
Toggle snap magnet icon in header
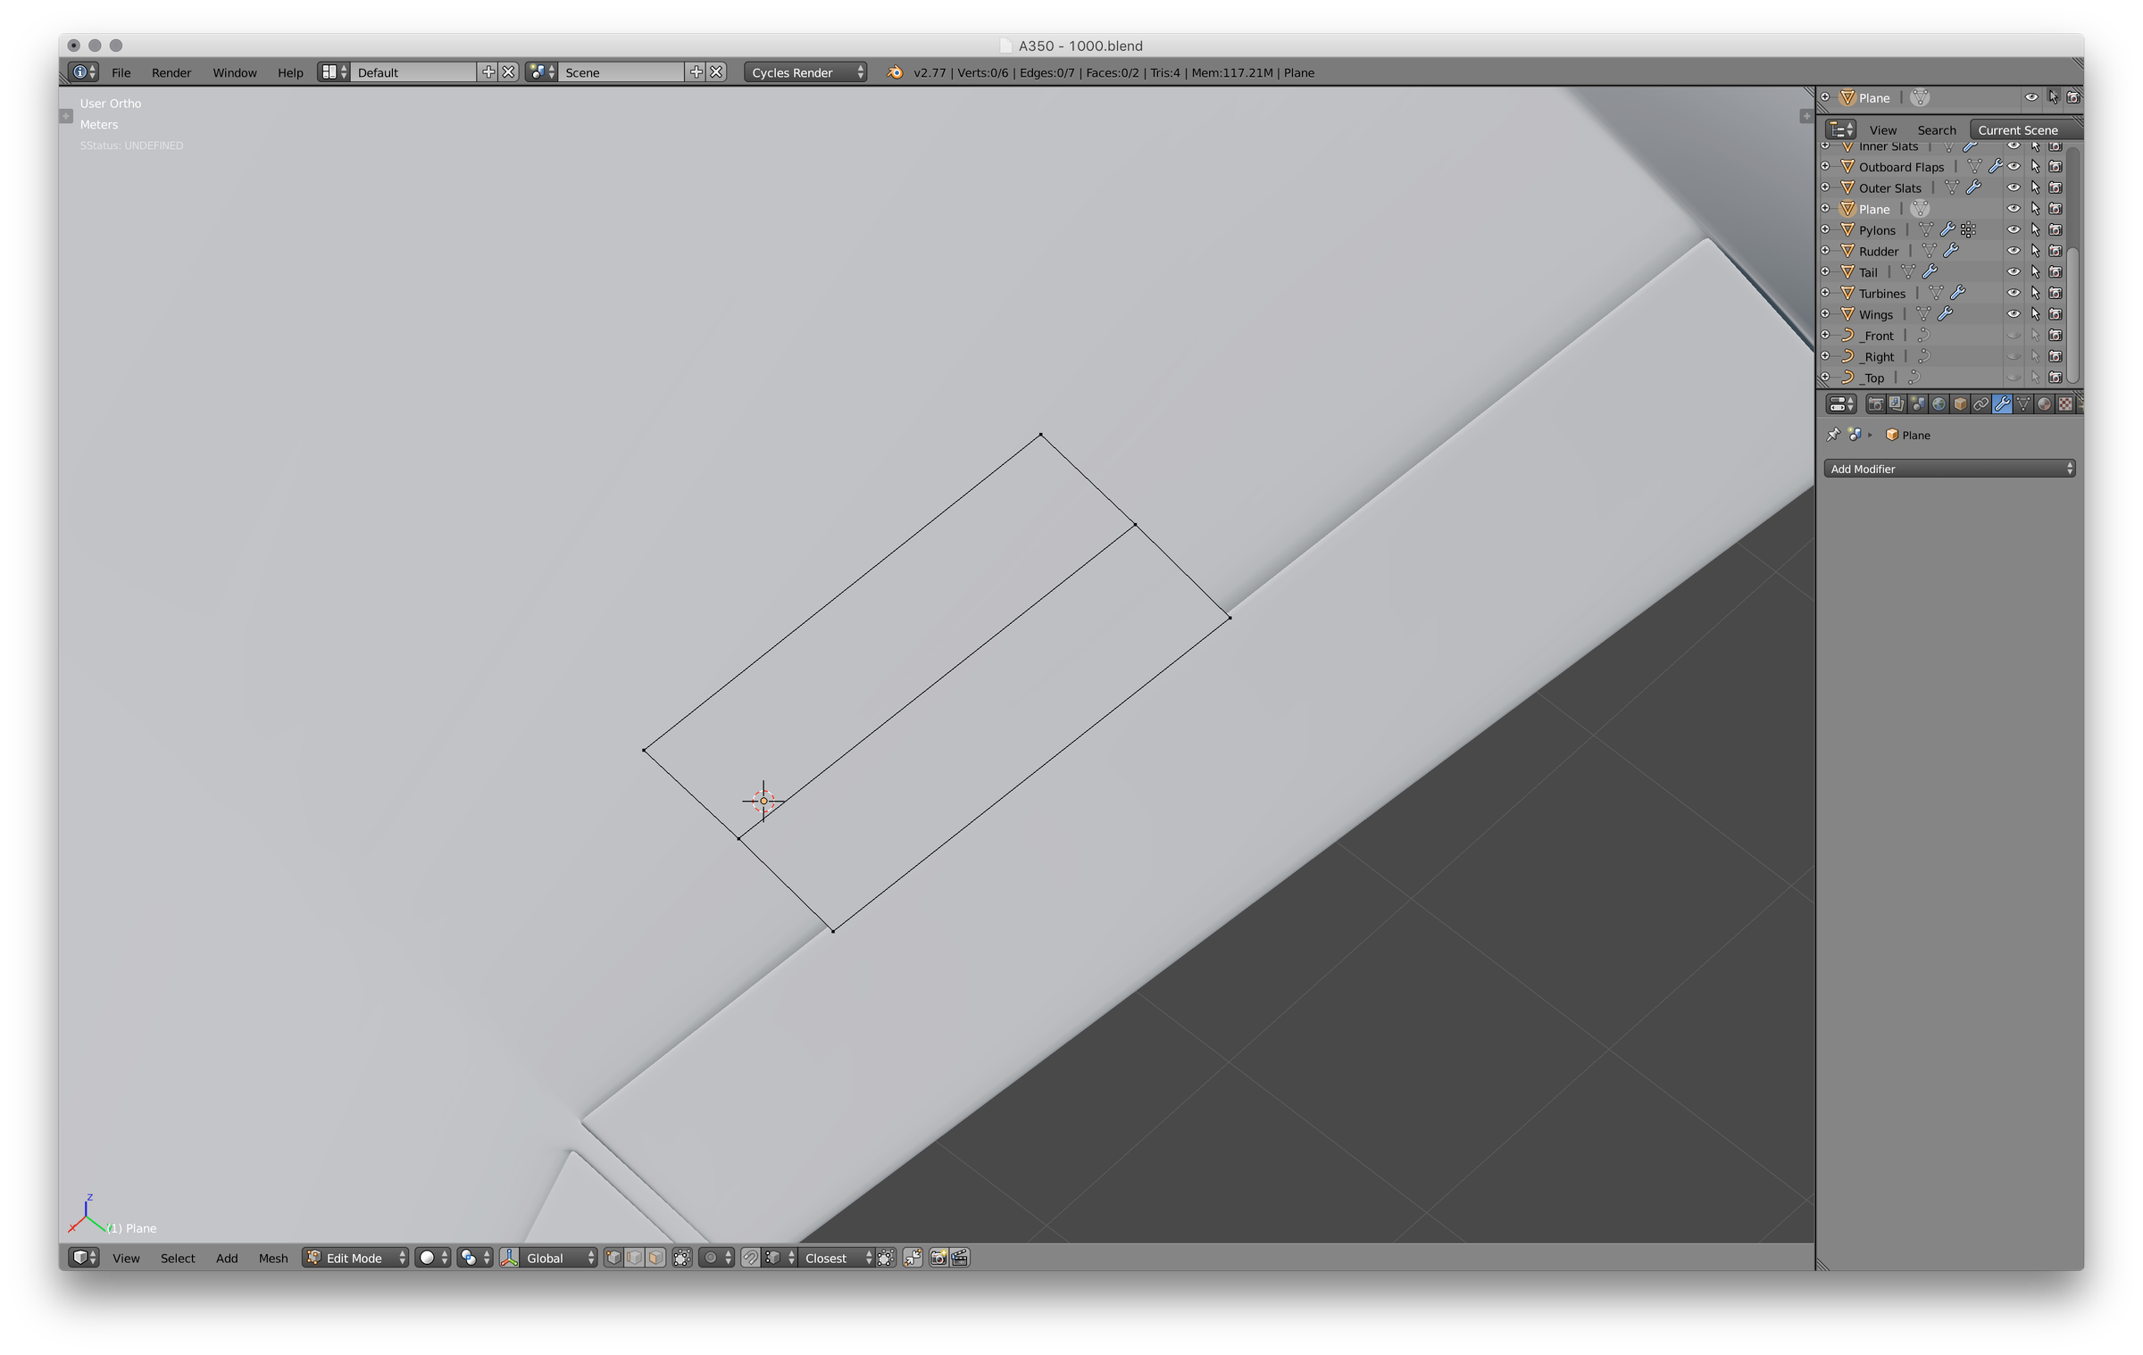pos(751,1258)
